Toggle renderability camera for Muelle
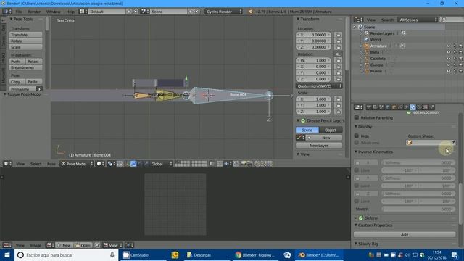Image resolution: width=464 pixels, height=261 pixels. click(x=461, y=71)
